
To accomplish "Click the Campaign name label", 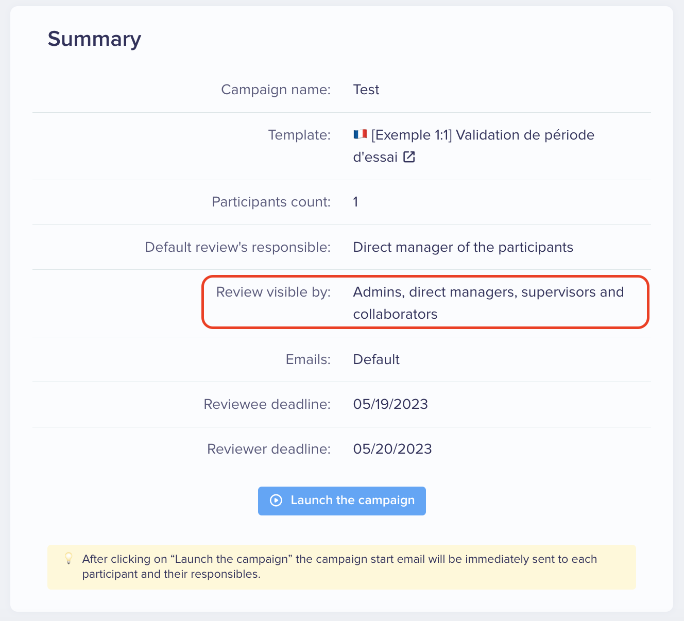I will pyautogui.click(x=276, y=90).
